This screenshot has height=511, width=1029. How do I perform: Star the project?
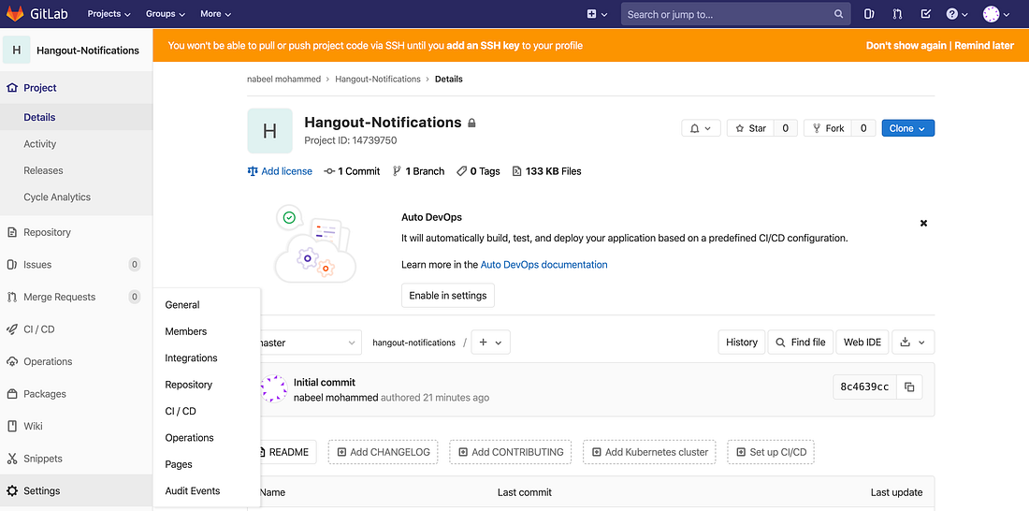[x=751, y=128]
